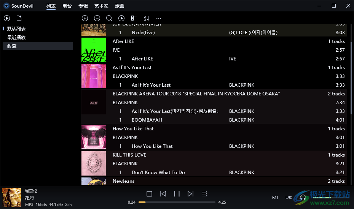Change playback order mode icon
The width and height of the screenshot is (354, 209).
[x=204, y=194]
